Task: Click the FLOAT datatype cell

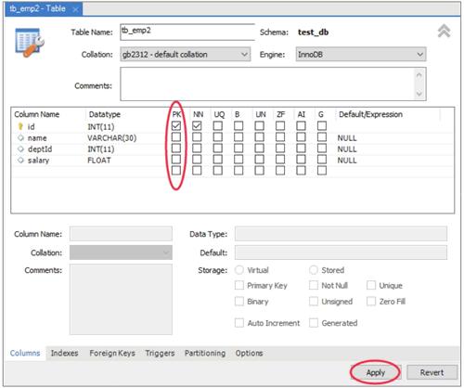Action: (99, 161)
